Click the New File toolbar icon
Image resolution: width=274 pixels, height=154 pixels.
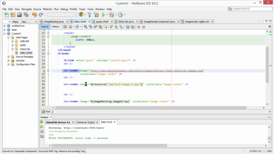tap(6, 15)
